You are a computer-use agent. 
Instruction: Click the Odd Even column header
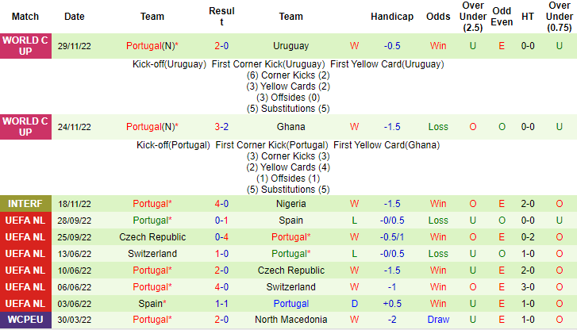click(x=502, y=16)
